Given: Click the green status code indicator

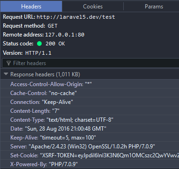Looking at the screenshot, I should [x=39, y=44].
